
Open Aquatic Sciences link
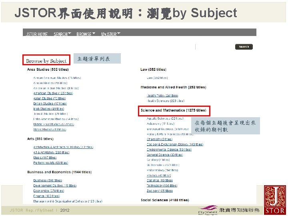point(165,118)
